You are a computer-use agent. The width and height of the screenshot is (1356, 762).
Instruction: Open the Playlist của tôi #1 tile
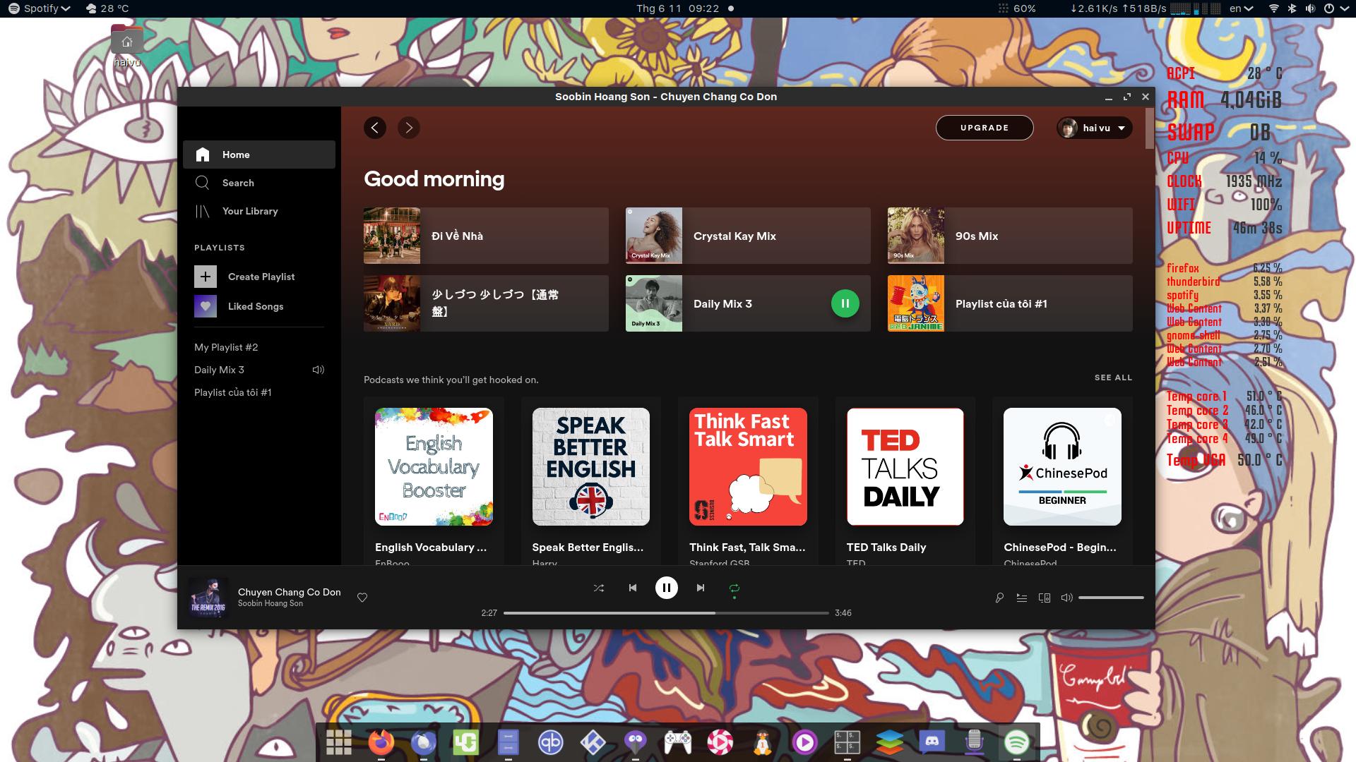(x=1010, y=303)
